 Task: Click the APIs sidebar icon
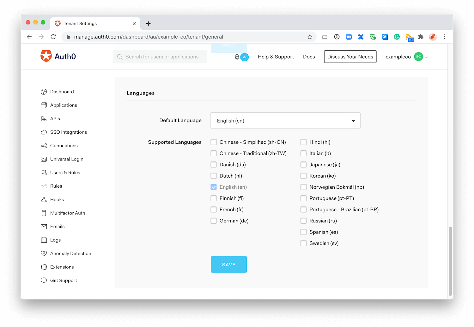pyautogui.click(x=44, y=119)
